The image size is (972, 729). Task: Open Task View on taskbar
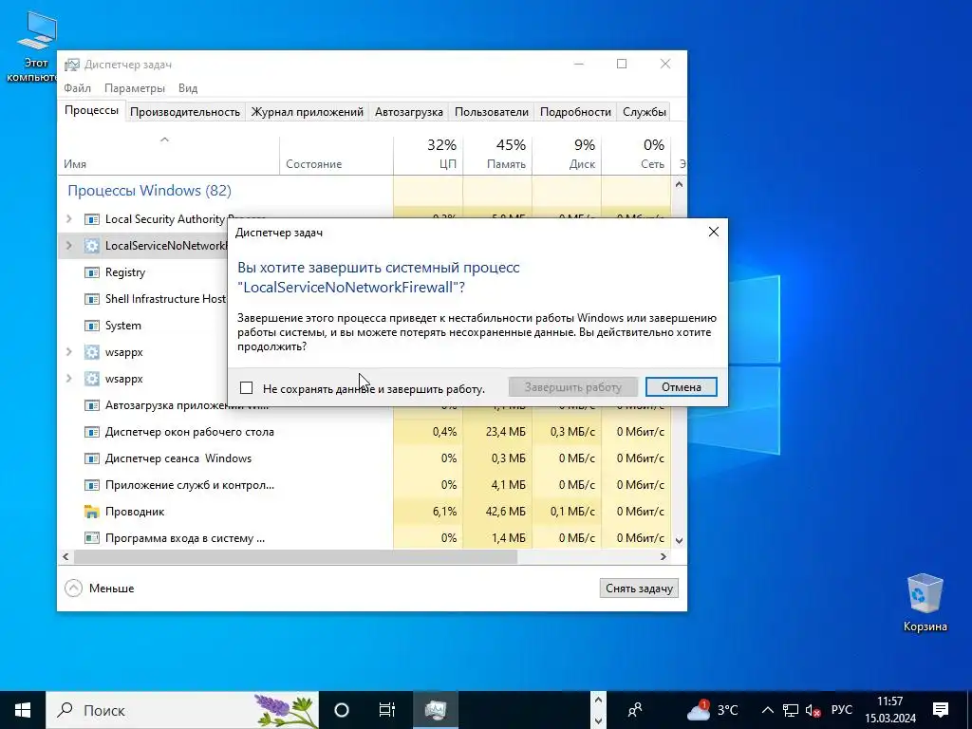pos(387,710)
